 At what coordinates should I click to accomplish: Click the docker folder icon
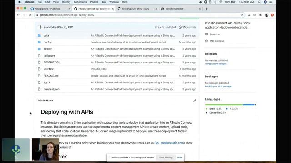coord(39,49)
